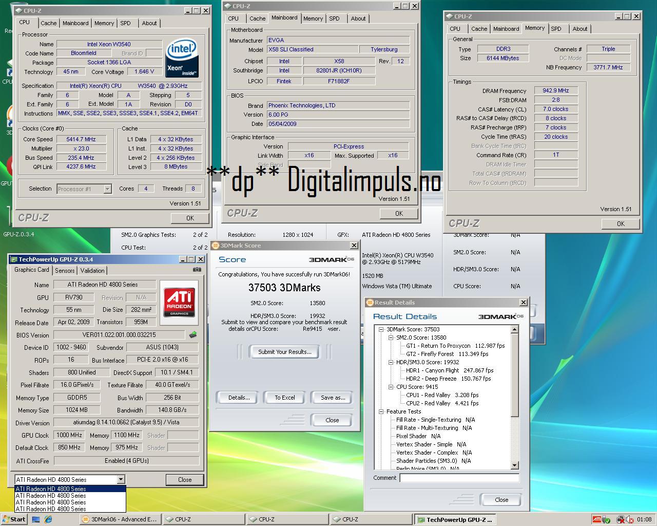Click the ATI CrossFire Enabled (4 GPUs) field

pyautogui.click(x=127, y=461)
